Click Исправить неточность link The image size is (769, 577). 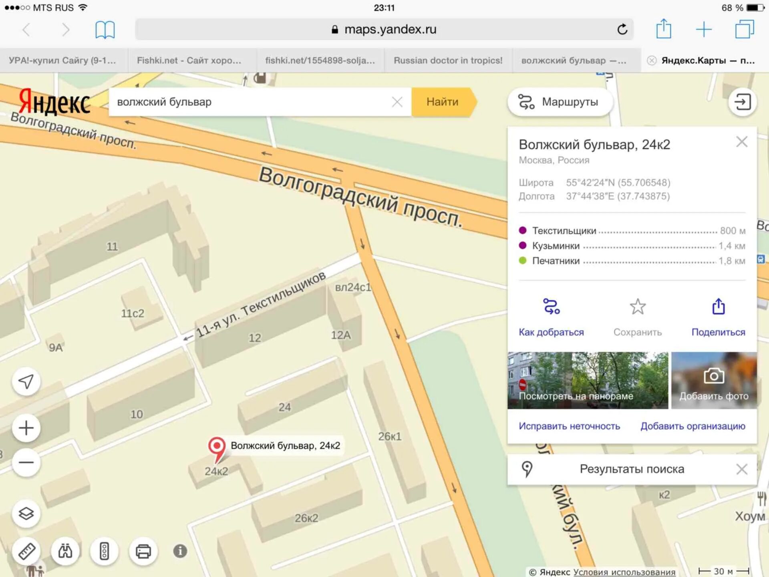point(569,426)
